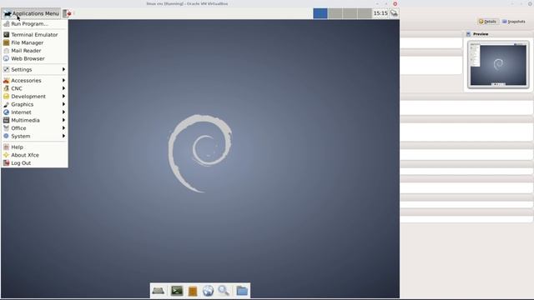
Task: Switch to Snapshots in VirtualBox Manager
Action: [x=514, y=22]
